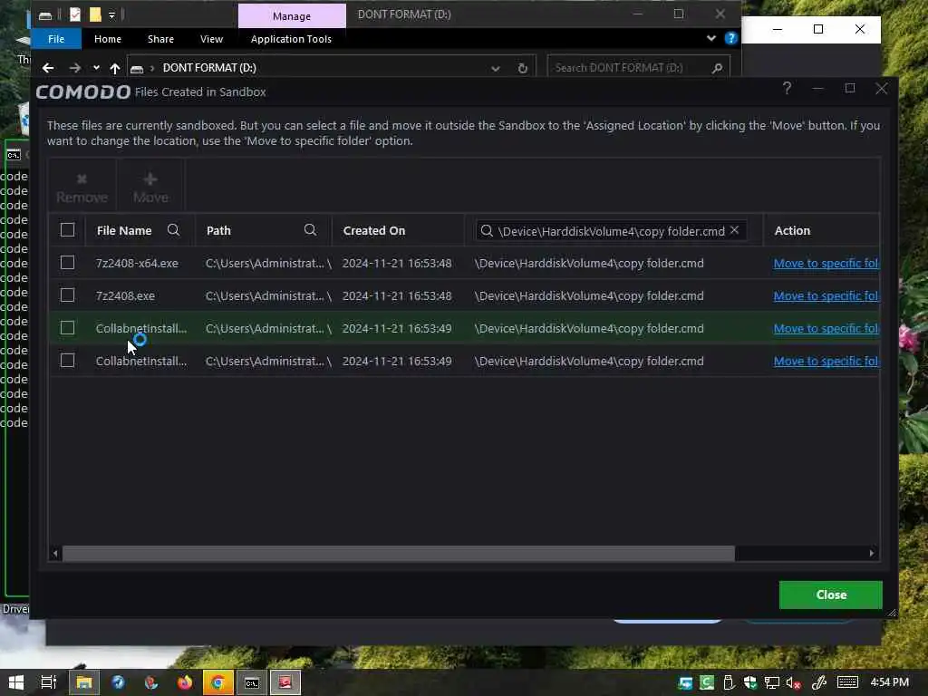Clear the copy folder.cmd filter

734,229
